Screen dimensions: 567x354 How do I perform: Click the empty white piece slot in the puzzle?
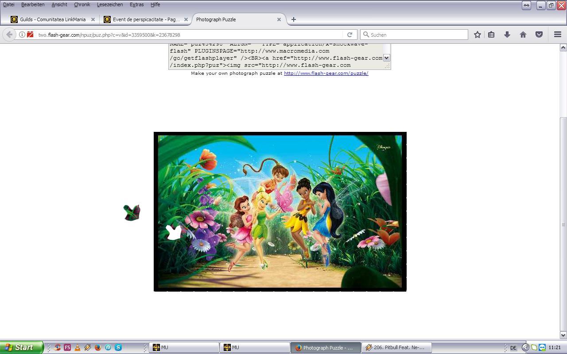click(174, 232)
